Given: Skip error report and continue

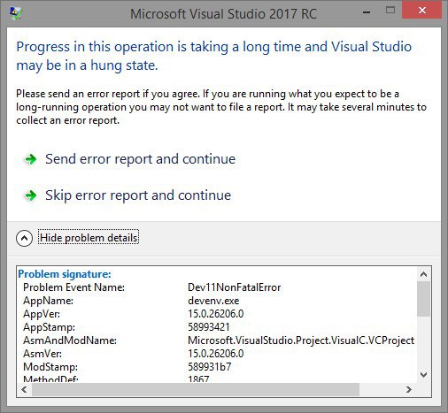Looking at the screenshot, I should tap(138, 195).
